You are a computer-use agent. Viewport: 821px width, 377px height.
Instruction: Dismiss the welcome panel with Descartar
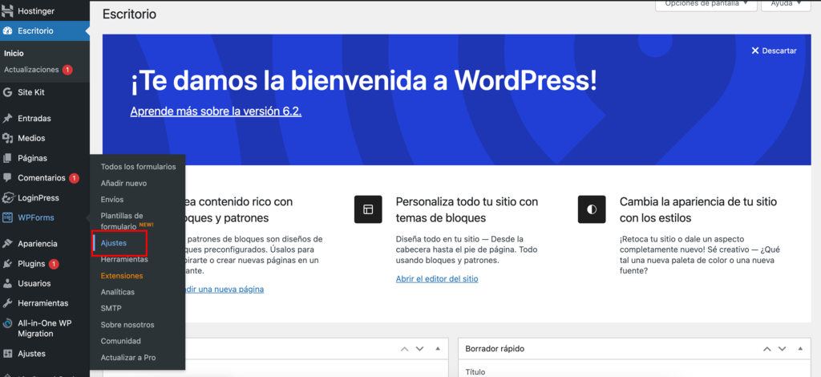coord(774,51)
